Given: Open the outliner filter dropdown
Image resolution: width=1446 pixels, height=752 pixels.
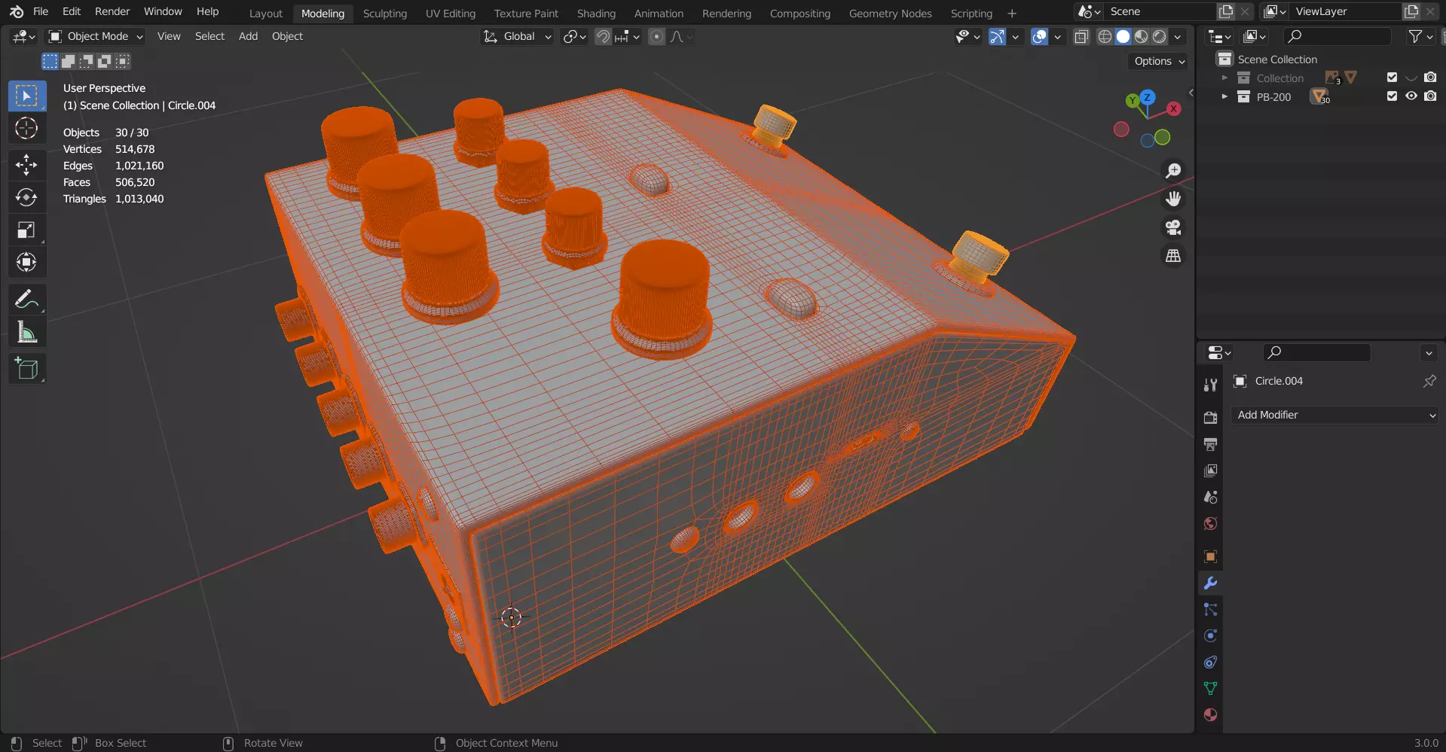Looking at the screenshot, I should (1420, 36).
